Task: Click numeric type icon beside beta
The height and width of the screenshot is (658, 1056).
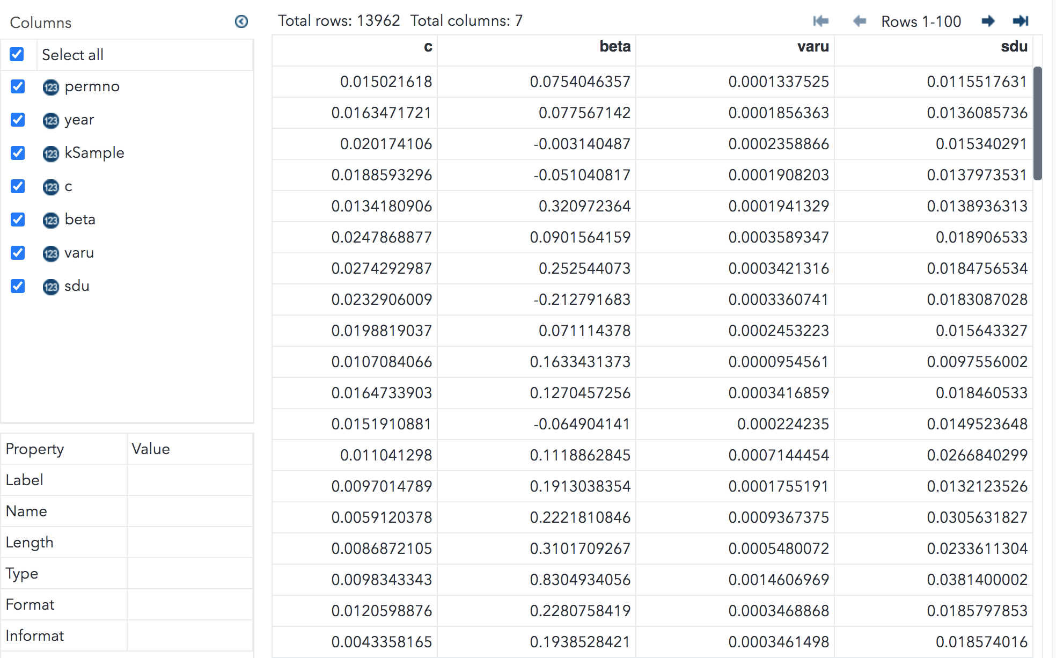Action: click(51, 221)
